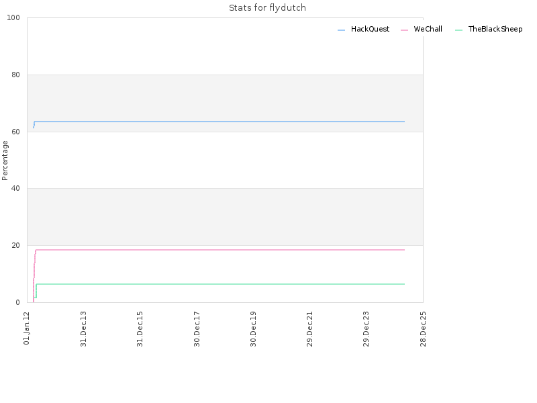Toggle the WeChall series in legend
The image size is (537, 403).
(x=422, y=29)
